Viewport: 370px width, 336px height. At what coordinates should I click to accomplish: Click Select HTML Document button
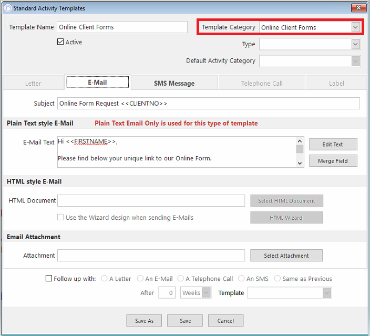pyautogui.click(x=286, y=201)
